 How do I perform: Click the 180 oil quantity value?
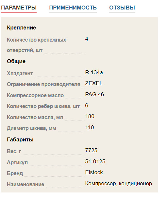[90, 116]
